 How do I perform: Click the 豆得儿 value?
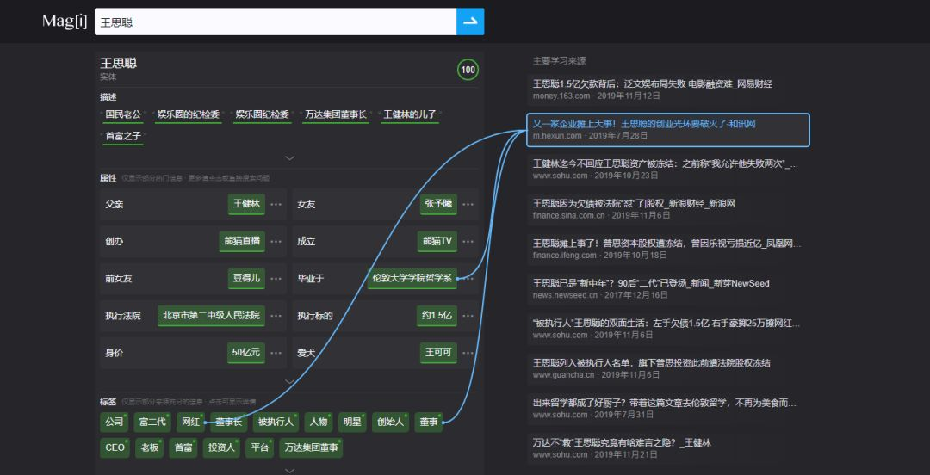pos(247,278)
